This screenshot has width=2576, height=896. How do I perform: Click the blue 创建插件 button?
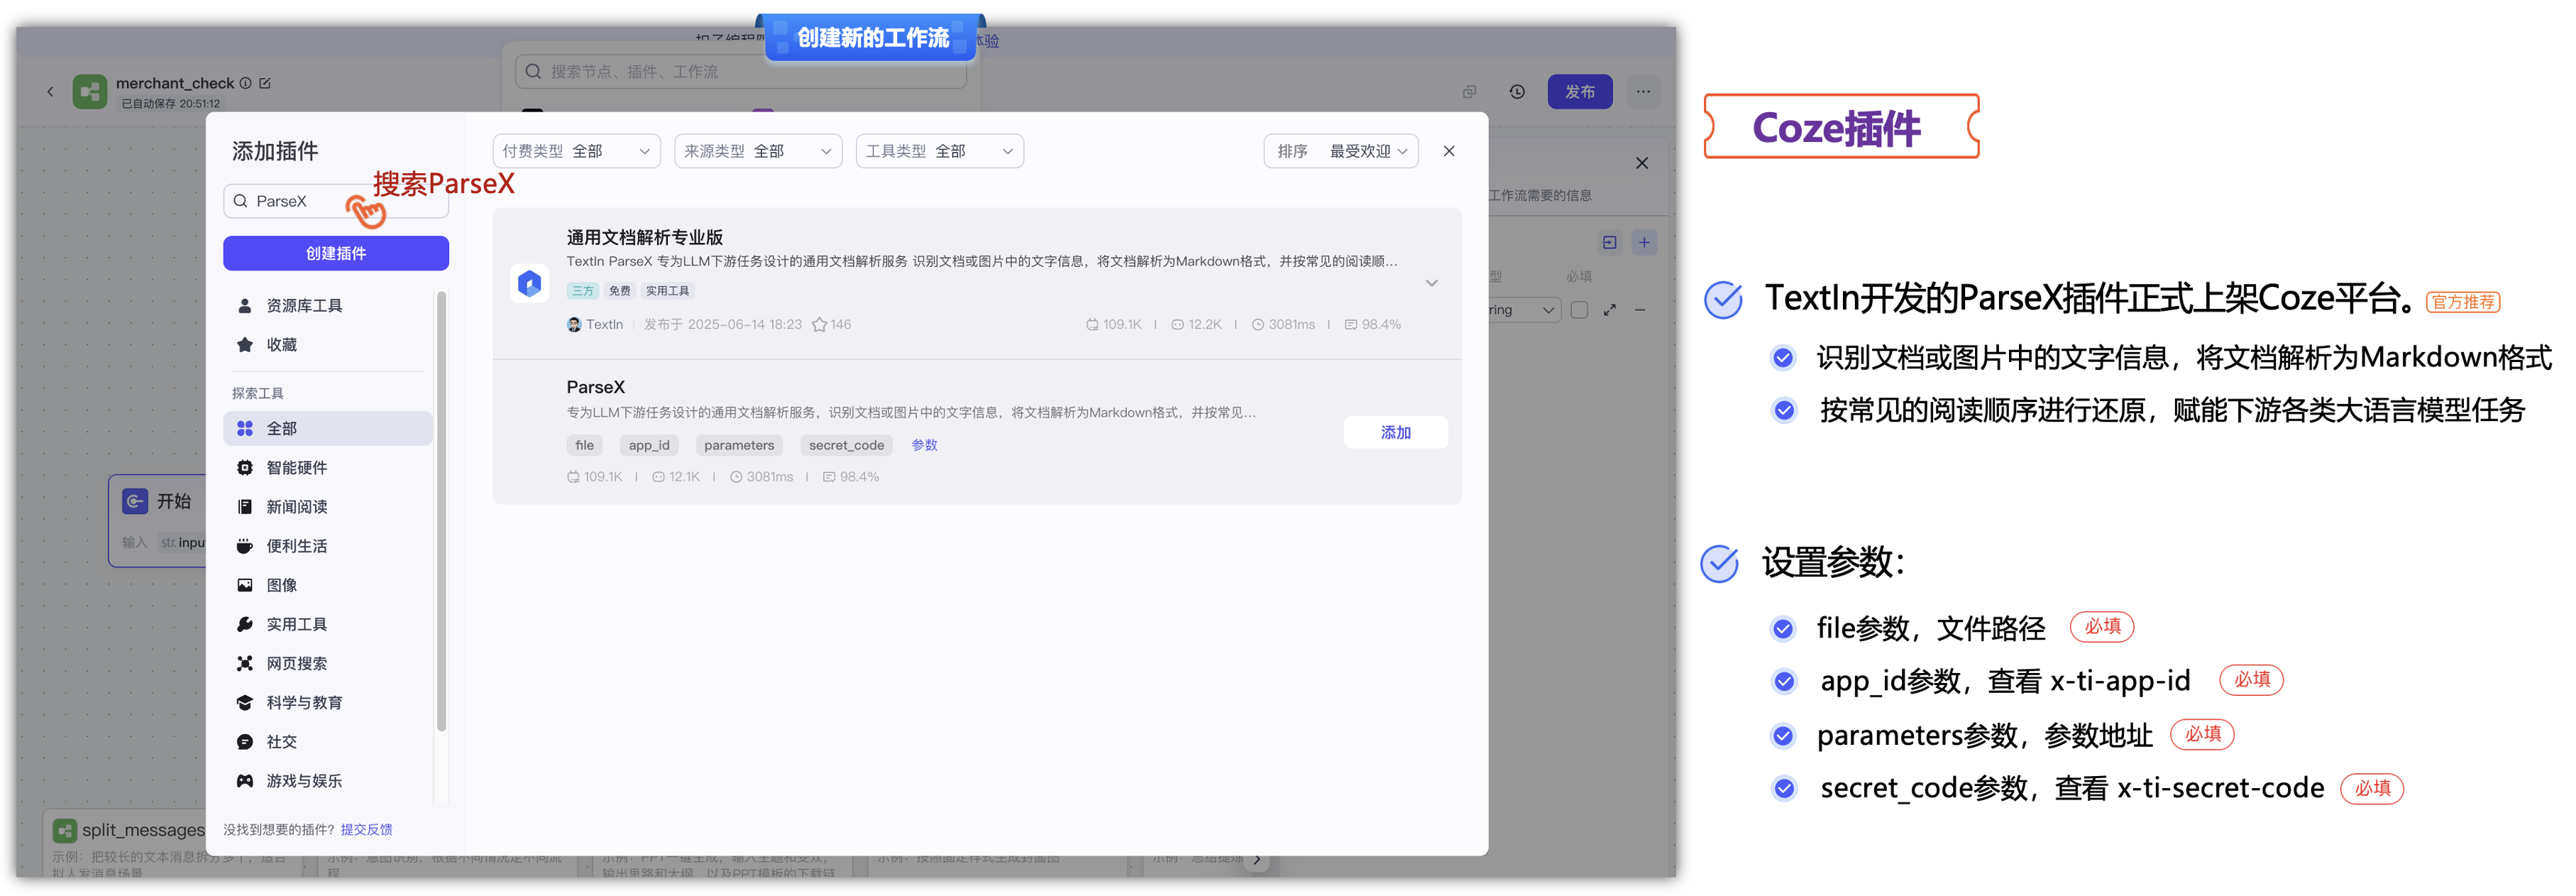point(335,253)
